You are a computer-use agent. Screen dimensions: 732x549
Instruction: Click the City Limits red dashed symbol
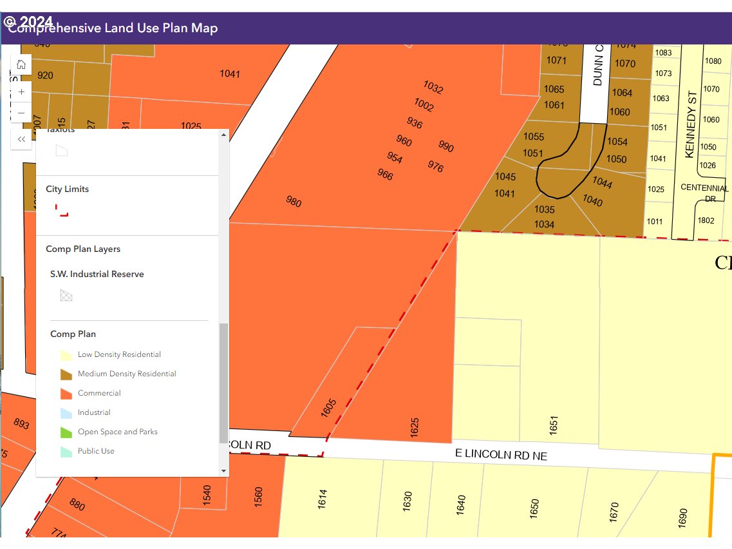(x=62, y=210)
